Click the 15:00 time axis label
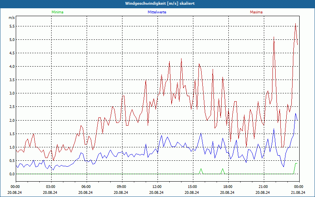Viewport: 315px width, 197px height. [x=192, y=187]
